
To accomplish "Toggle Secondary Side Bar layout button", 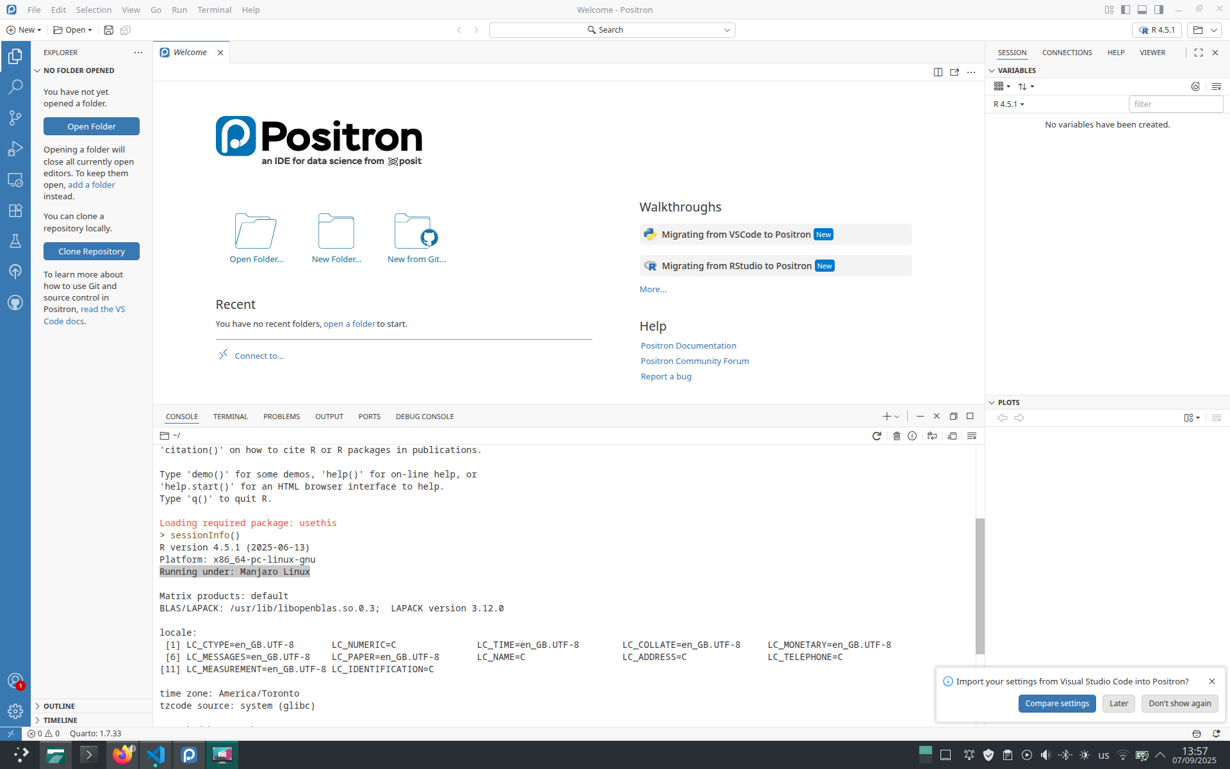I will coord(1159,10).
